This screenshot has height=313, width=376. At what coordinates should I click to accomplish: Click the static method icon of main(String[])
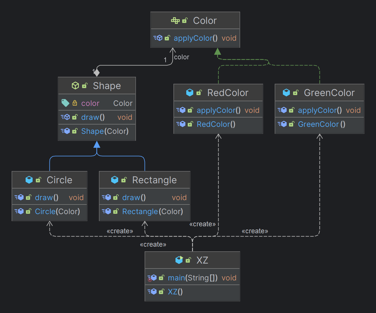tap(152, 278)
